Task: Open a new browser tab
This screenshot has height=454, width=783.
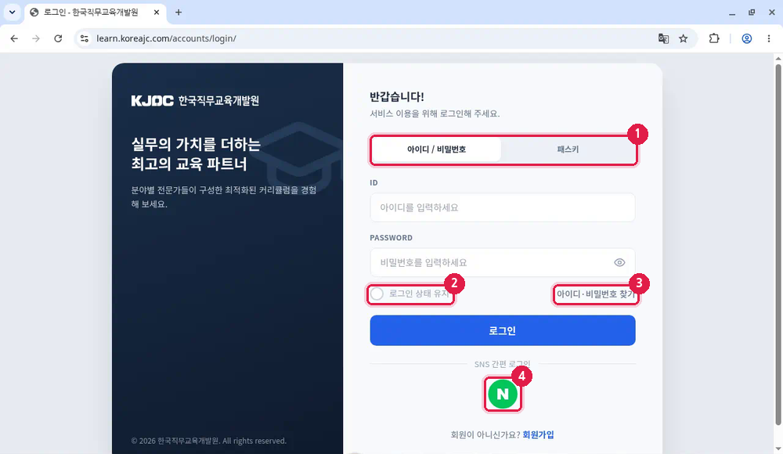Action: (179, 12)
